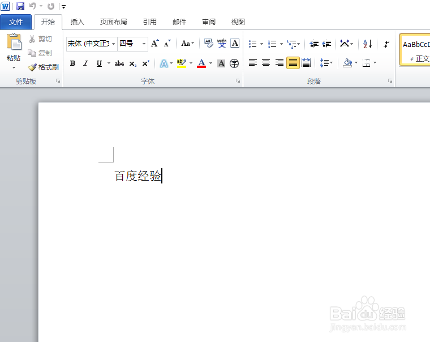Click the Word application icon in title bar
Screen dimensions: 430x342
(5, 6)
